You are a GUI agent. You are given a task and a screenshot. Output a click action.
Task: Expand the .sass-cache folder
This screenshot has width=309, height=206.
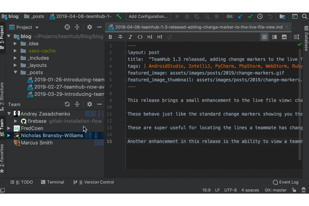[x=15, y=51]
